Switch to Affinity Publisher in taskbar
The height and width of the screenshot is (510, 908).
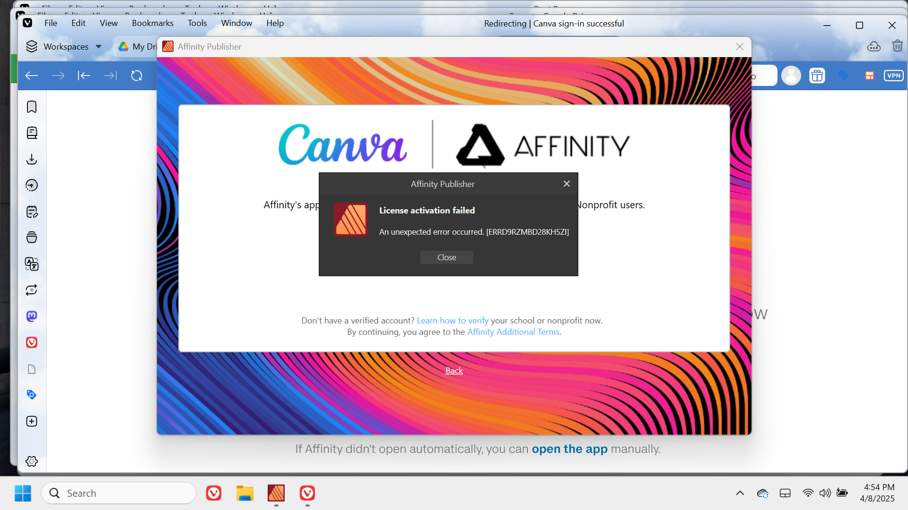[x=276, y=493]
